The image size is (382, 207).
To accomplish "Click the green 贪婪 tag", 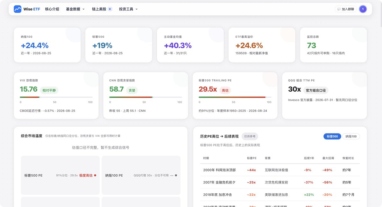I will click(x=132, y=90).
